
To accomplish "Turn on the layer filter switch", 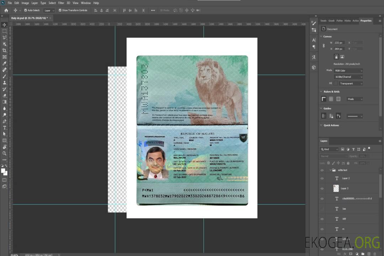I will tap(369, 149).
